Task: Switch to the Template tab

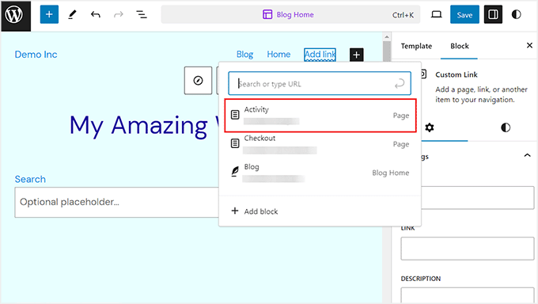Action: pyautogui.click(x=416, y=46)
